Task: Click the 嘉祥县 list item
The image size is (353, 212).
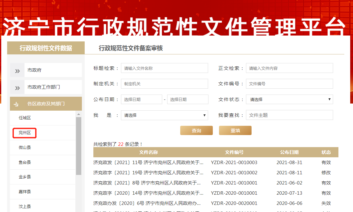Action: 25,192
